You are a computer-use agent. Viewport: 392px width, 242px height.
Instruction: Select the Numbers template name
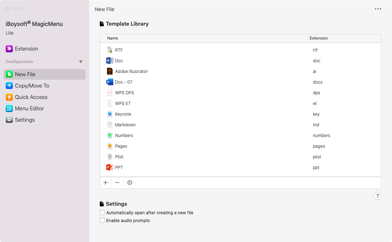pos(124,136)
